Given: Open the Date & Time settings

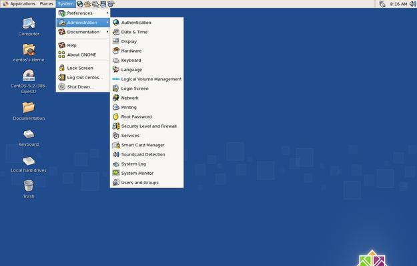Looking at the screenshot, I should coord(147,32).
